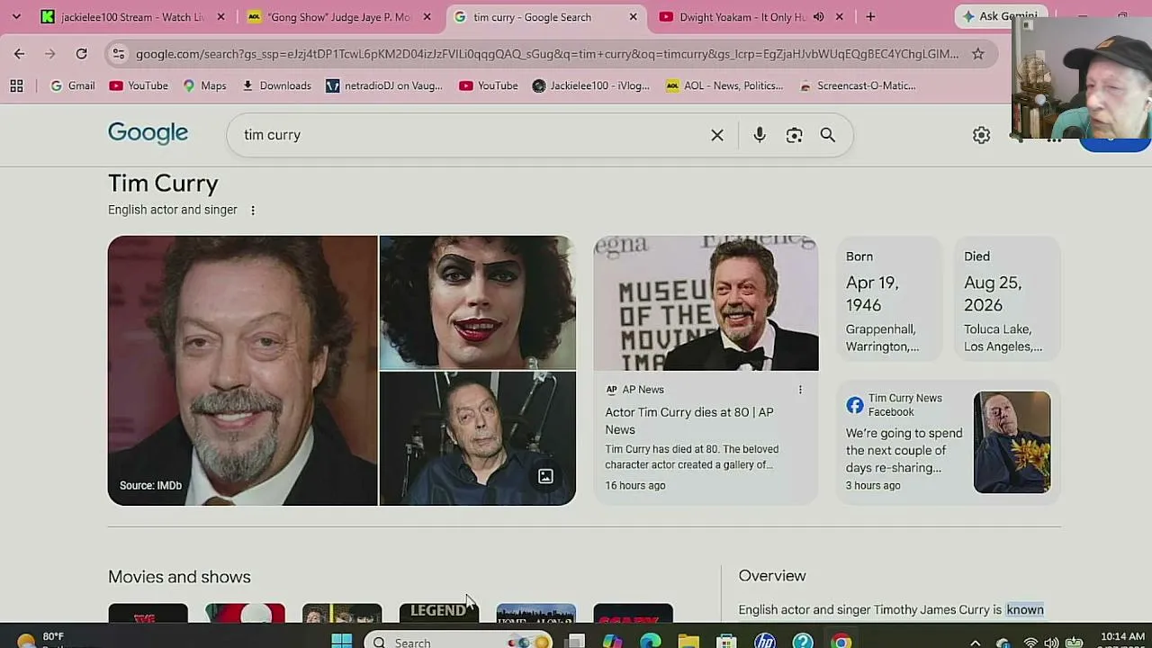The width and height of the screenshot is (1152, 648).
Task: Open the Chrome apps grid shortcut
Action: (16, 85)
